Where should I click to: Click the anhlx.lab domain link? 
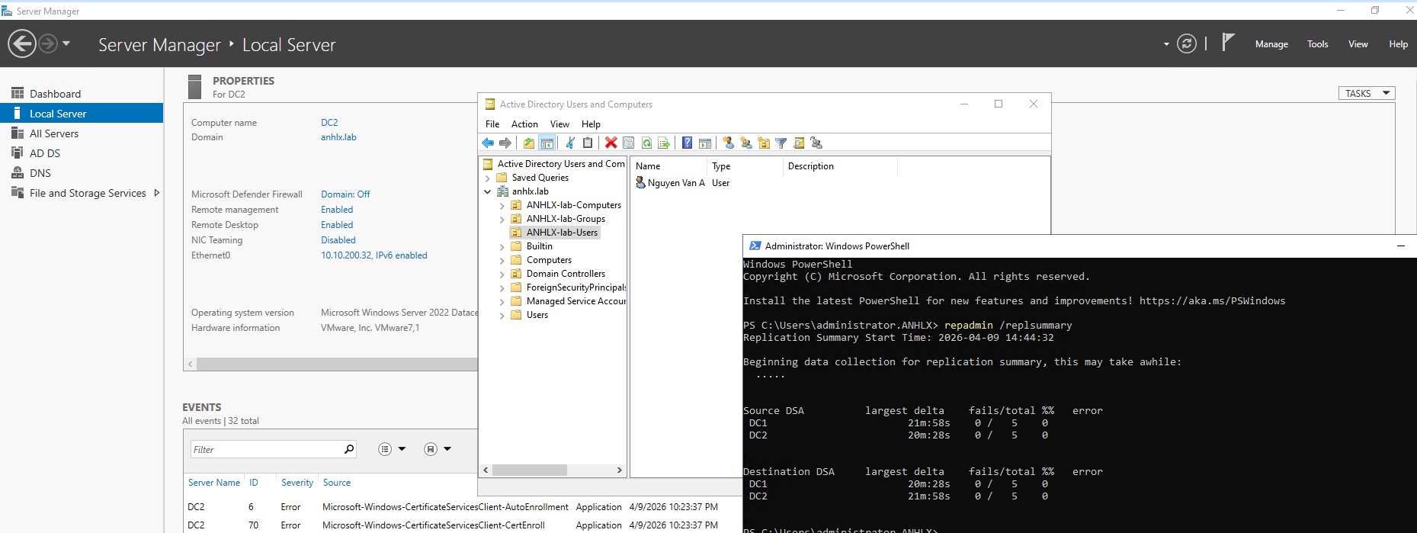[x=338, y=137]
